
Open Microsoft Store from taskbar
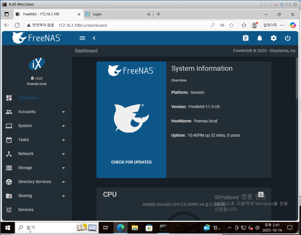point(149,228)
